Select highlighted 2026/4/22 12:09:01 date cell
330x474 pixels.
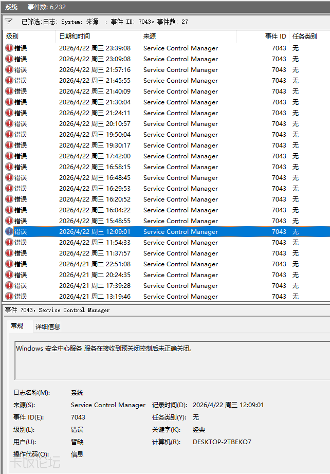(x=95, y=232)
